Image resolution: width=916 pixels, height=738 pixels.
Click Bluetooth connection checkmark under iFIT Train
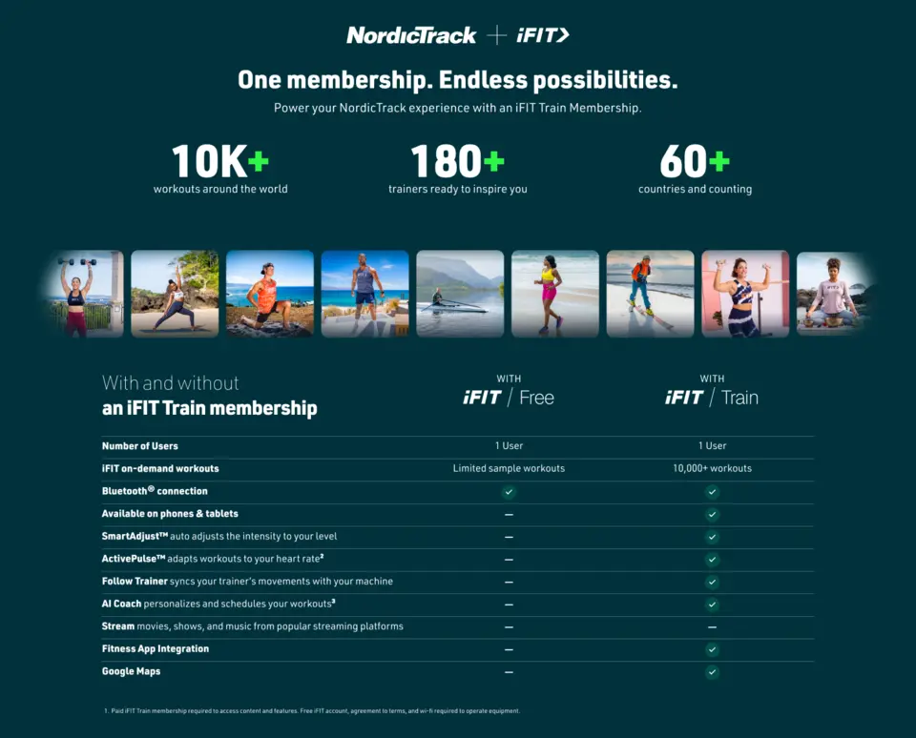(x=712, y=492)
